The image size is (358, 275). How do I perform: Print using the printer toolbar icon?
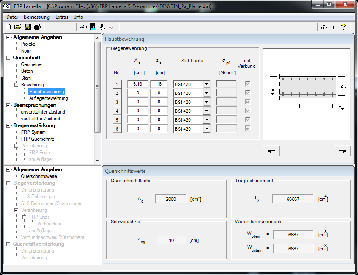[x=37, y=27]
